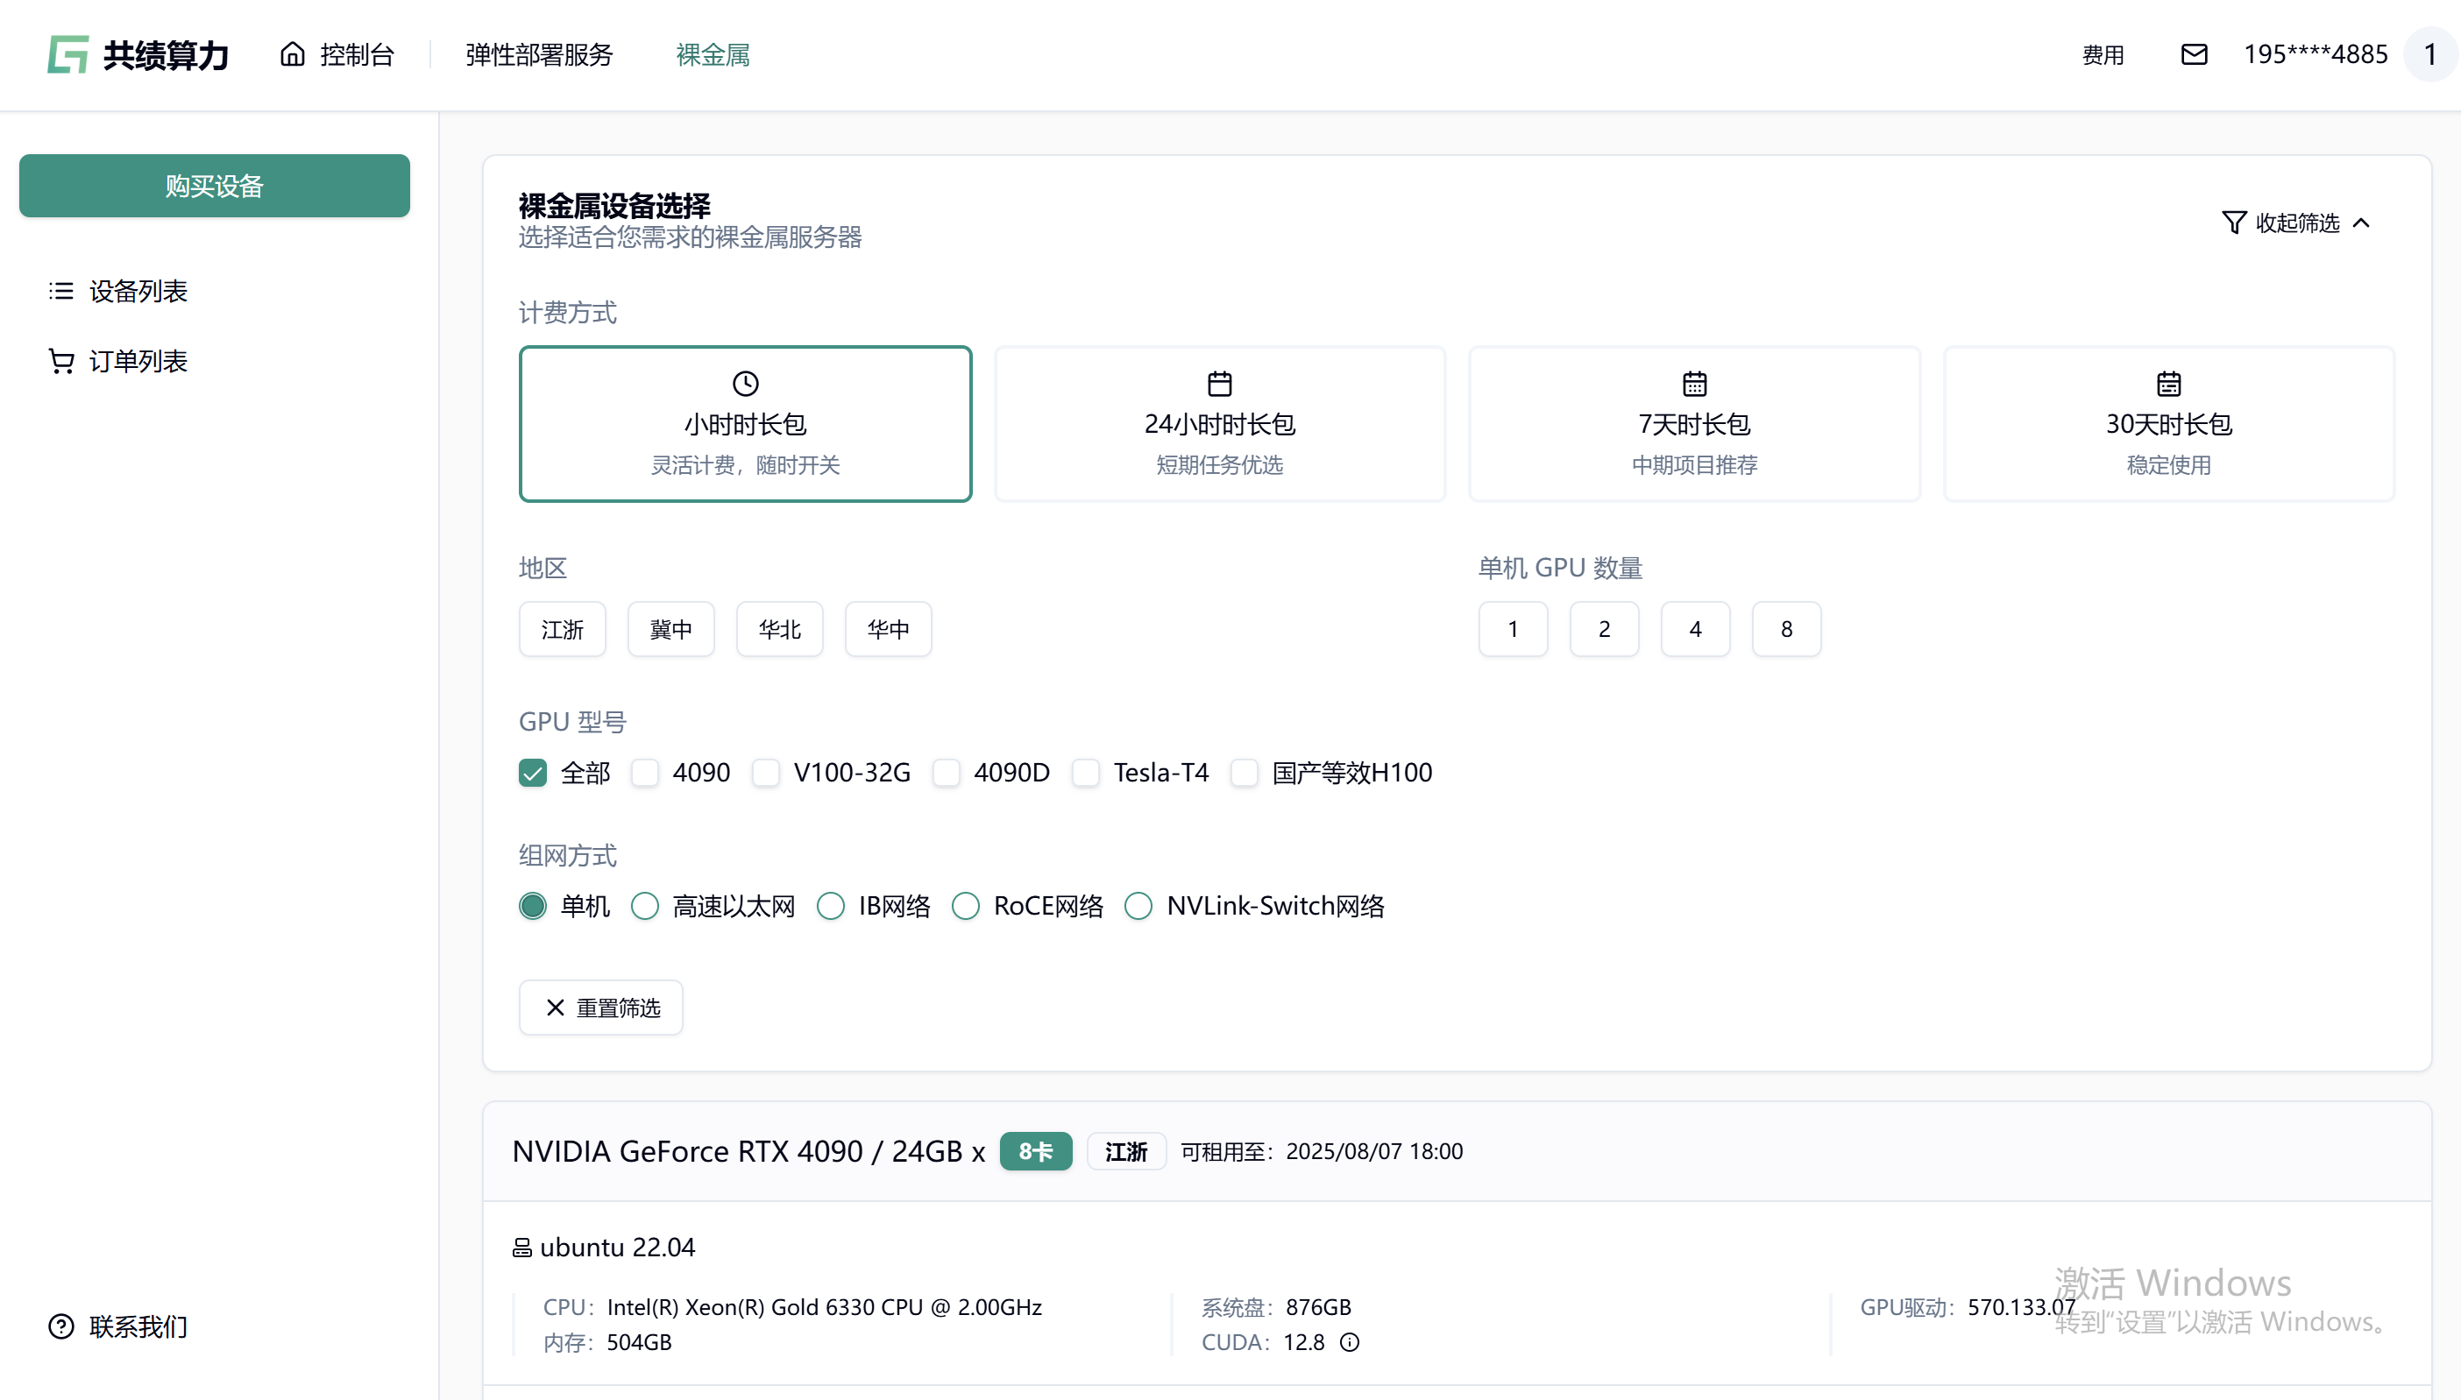Select the 江浙 region filter
Viewport: 2461px width, 1400px height.
tap(563, 629)
